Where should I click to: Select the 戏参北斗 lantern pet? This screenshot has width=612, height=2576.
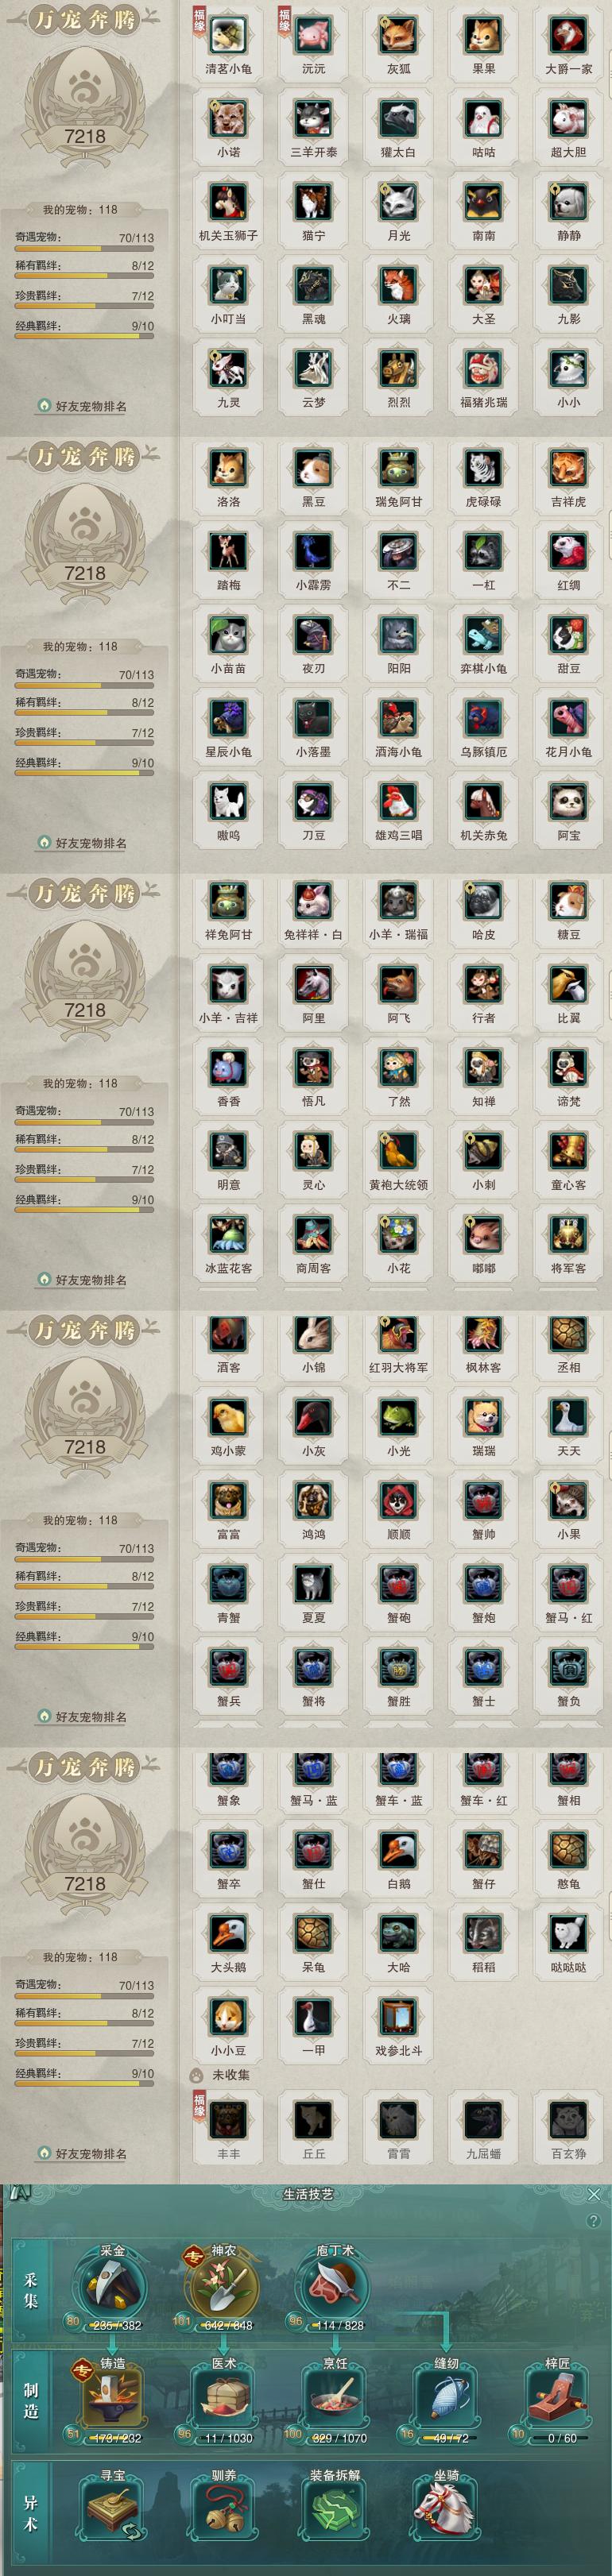pyautogui.click(x=398, y=2017)
